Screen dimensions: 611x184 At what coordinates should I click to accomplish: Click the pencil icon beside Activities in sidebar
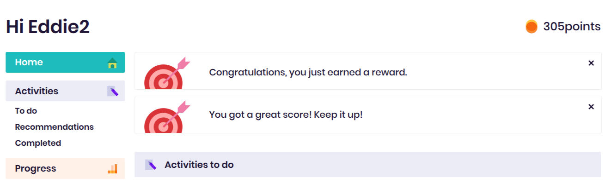coord(113,91)
